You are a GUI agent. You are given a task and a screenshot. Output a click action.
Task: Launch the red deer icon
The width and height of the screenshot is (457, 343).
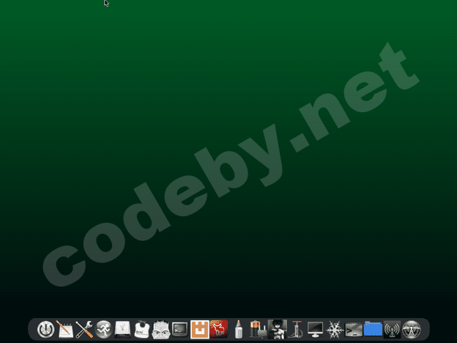point(219,329)
